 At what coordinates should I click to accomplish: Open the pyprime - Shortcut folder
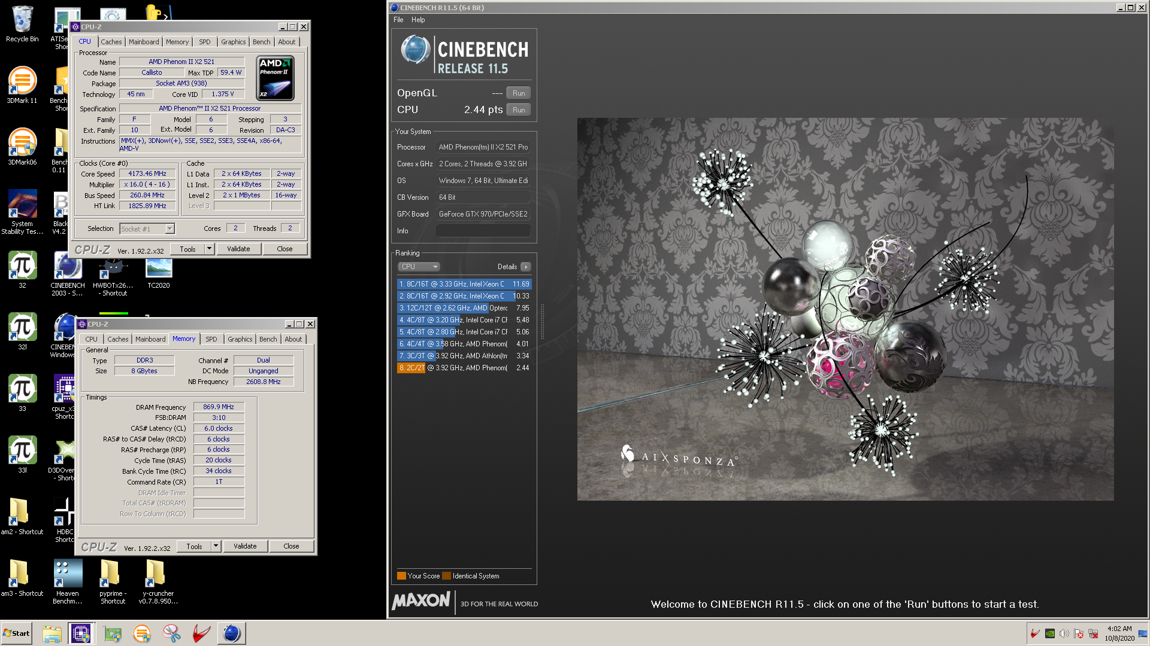pos(113,581)
